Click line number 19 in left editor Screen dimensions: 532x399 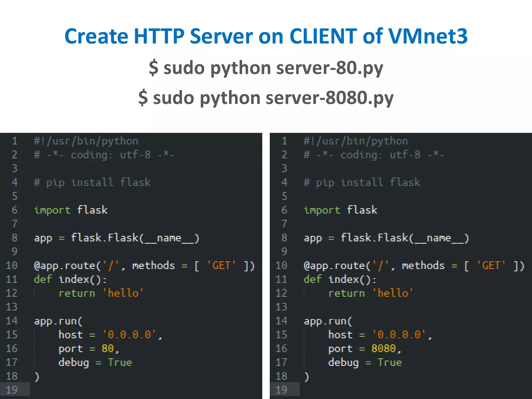coord(12,390)
